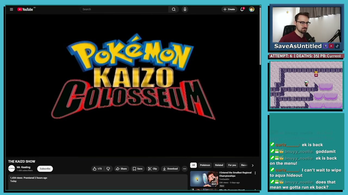Expand the description showing 1,434 views
Viewport: 348px width, 195px height.
coord(98,182)
